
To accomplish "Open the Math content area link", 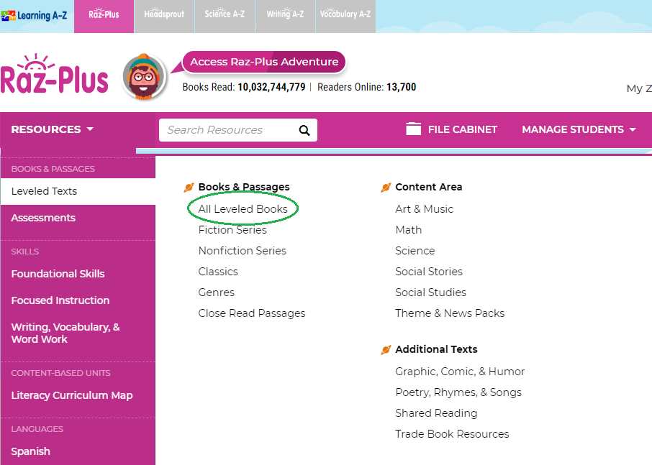I will [408, 230].
